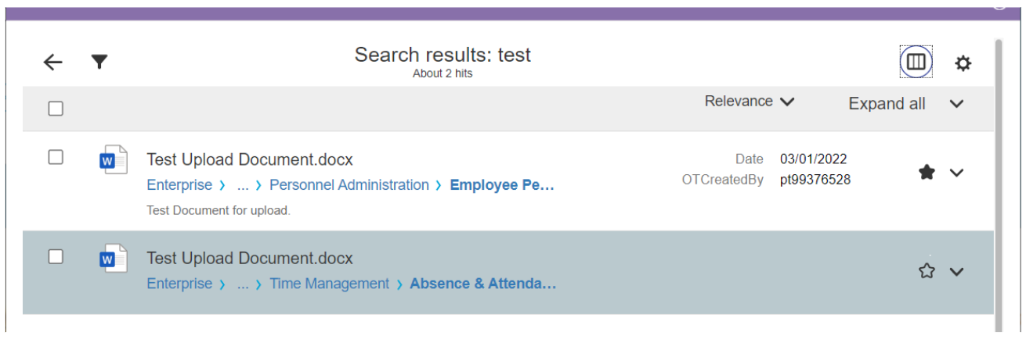The width and height of the screenshot is (1026, 343).
Task: Expand all results with chevron
Action: (x=956, y=104)
